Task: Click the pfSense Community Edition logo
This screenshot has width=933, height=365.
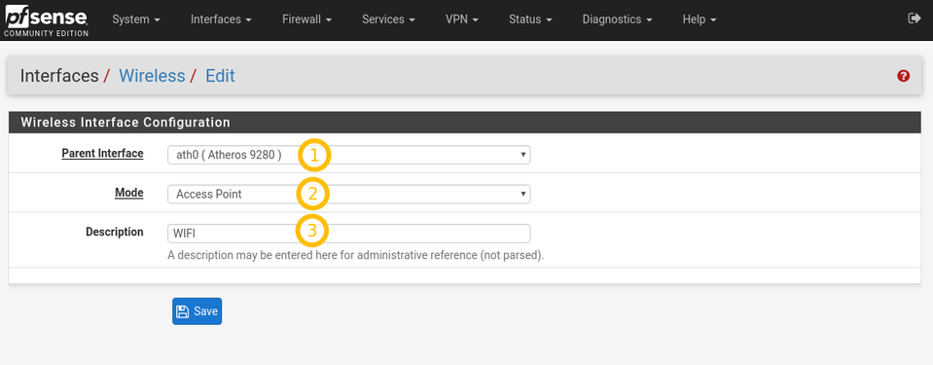Action: click(x=47, y=19)
